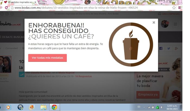
Task: Share the post on Facebook
Action: 161,48
